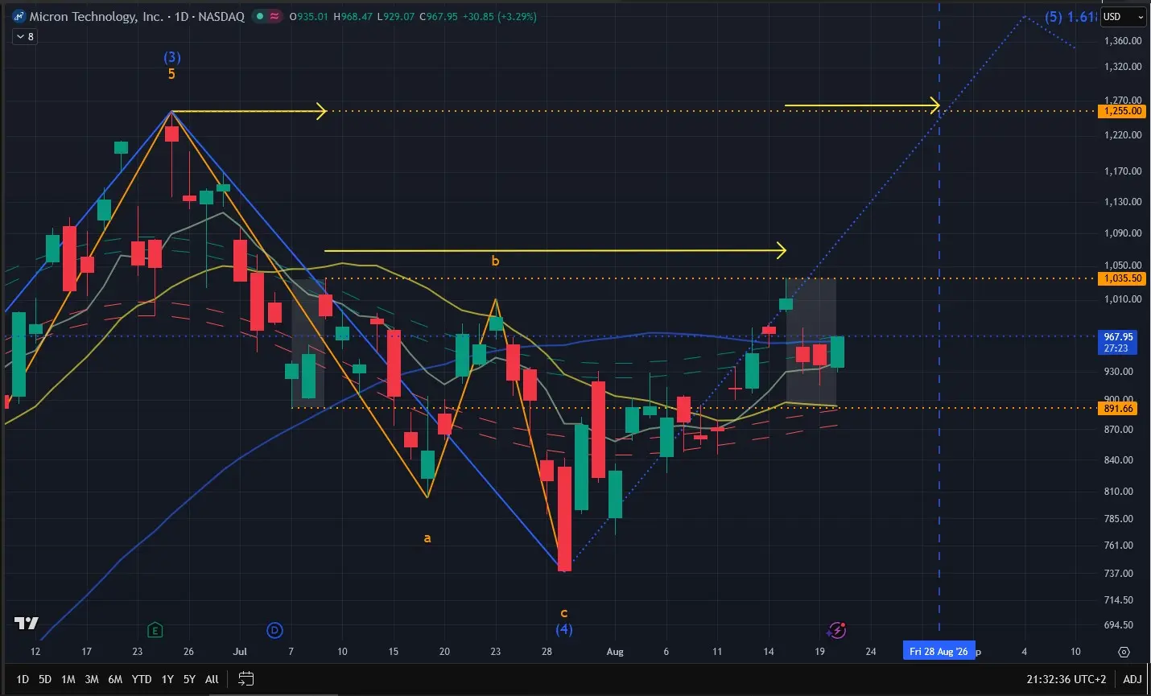Click the low value L929.07
Screen dimensions: 1151x696
pyautogui.click(x=396, y=16)
